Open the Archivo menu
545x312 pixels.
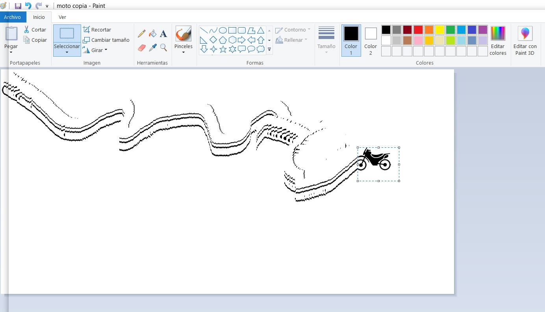[13, 17]
